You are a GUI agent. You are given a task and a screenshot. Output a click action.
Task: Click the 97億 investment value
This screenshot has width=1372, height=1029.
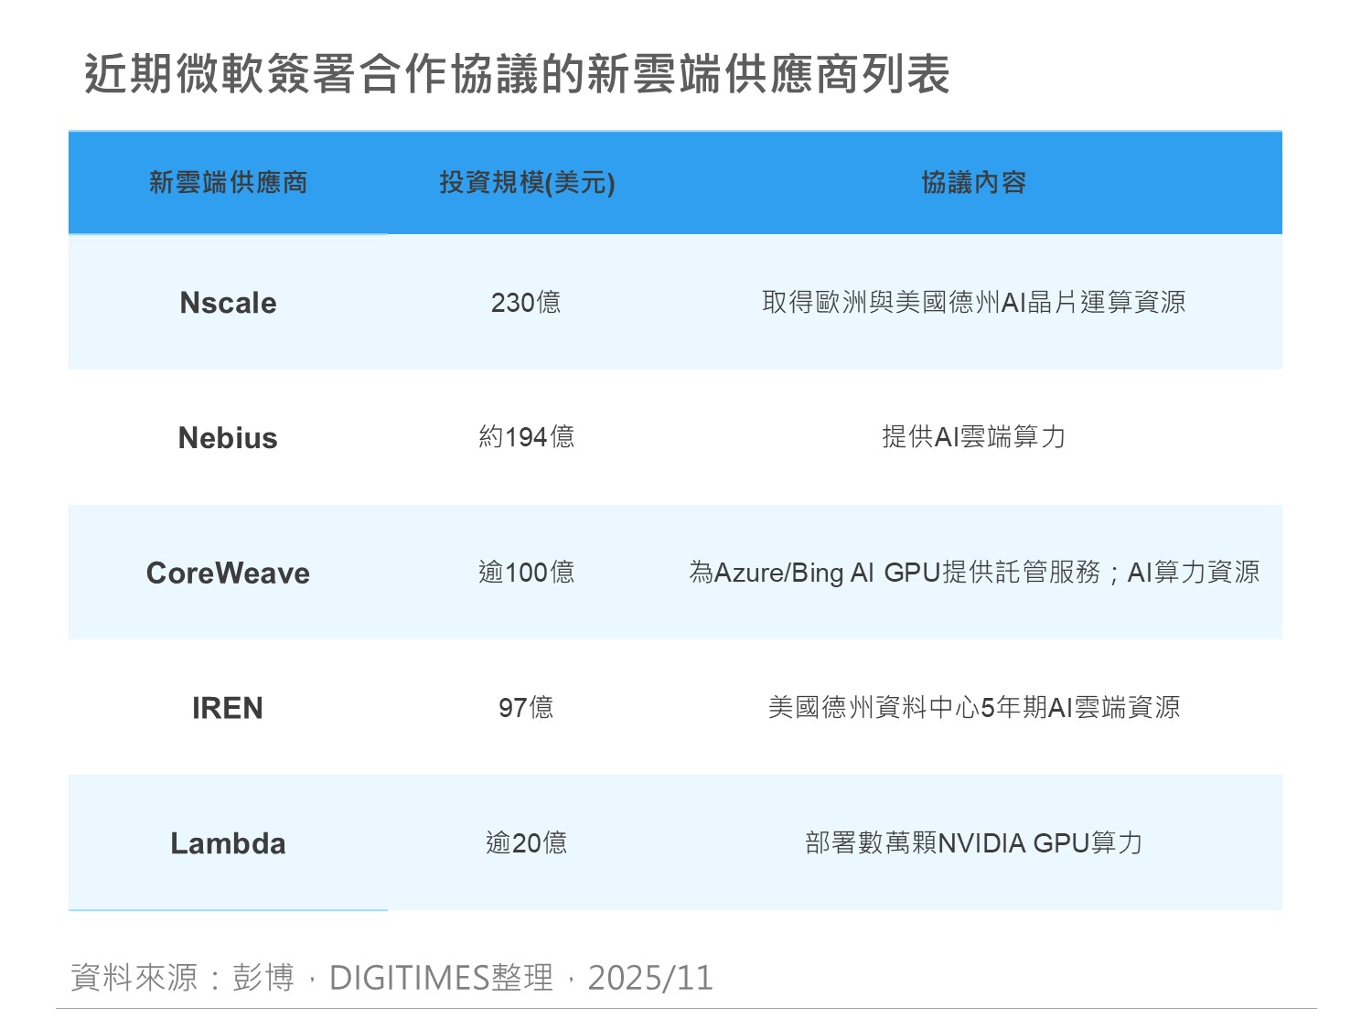[x=526, y=708]
